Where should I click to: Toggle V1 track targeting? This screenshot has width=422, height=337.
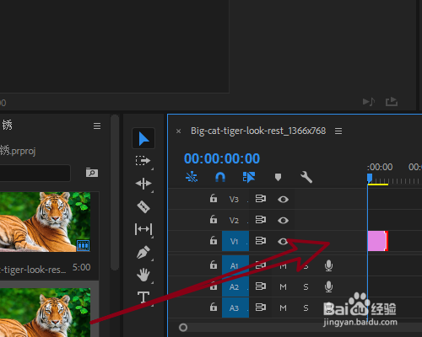(235, 241)
